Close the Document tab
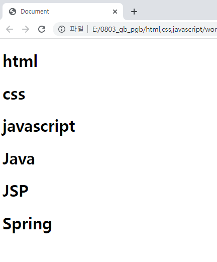 [x=115, y=12]
